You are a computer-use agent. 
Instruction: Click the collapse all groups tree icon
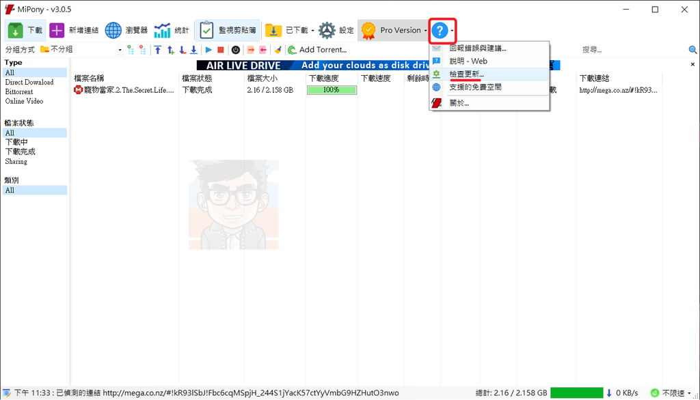142,50
